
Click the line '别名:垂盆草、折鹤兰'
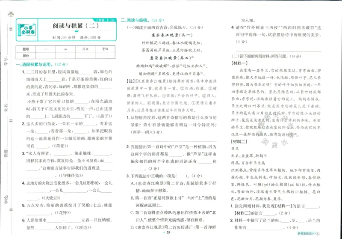point(249,156)
